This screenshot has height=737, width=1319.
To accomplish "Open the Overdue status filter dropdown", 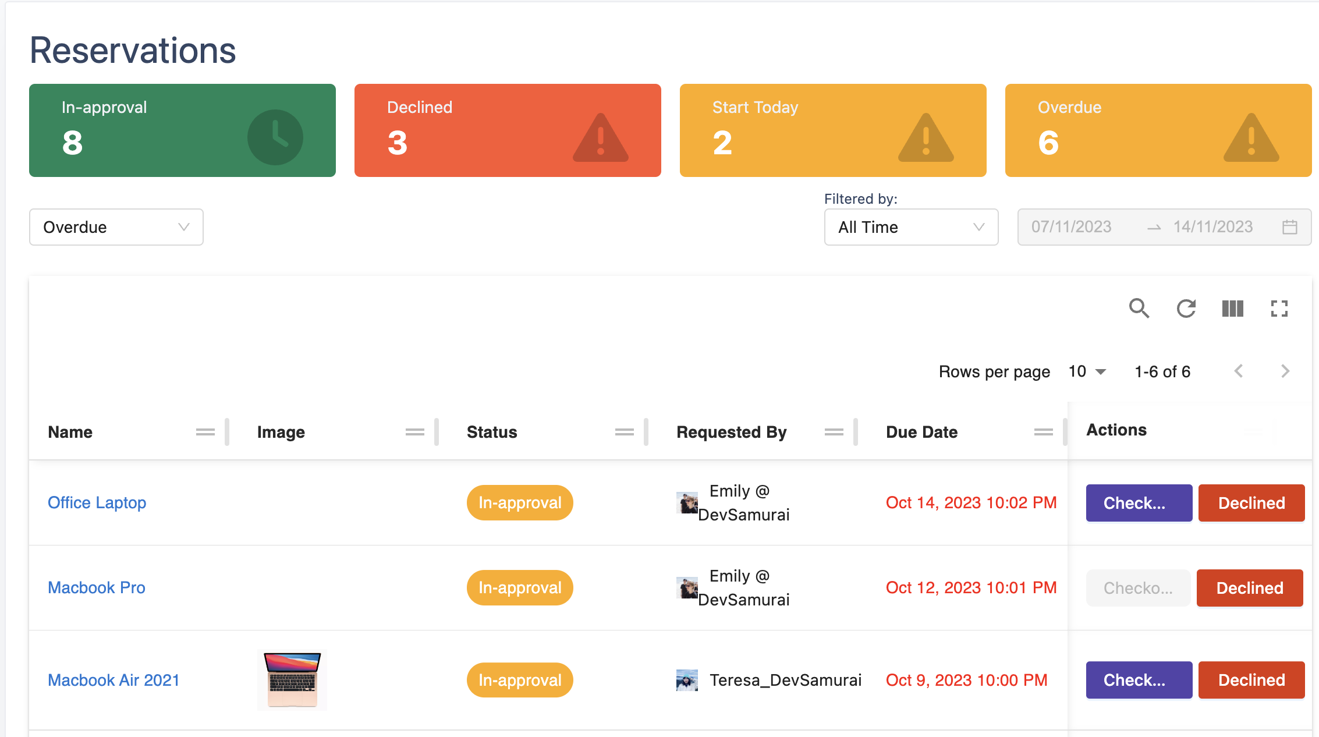I will click(116, 227).
